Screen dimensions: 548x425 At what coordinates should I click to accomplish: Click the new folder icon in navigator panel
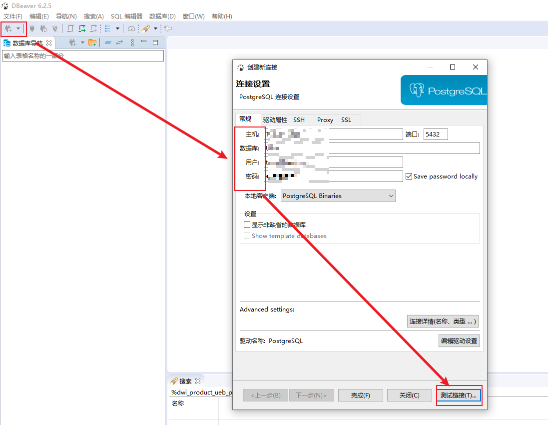coord(92,42)
